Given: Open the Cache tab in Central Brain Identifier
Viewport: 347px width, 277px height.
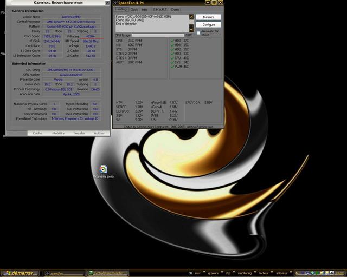Looking at the screenshot, I should pos(37,133).
